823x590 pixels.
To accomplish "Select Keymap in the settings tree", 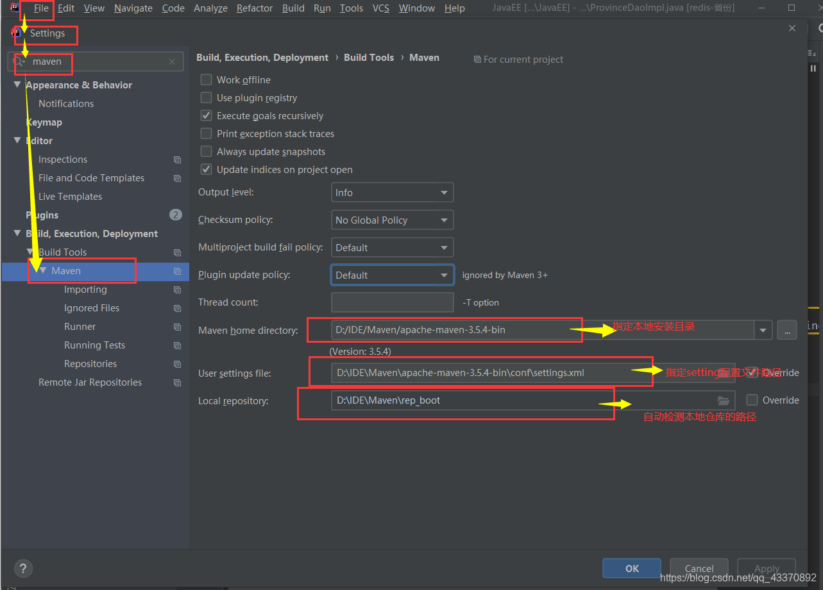I will (x=44, y=122).
